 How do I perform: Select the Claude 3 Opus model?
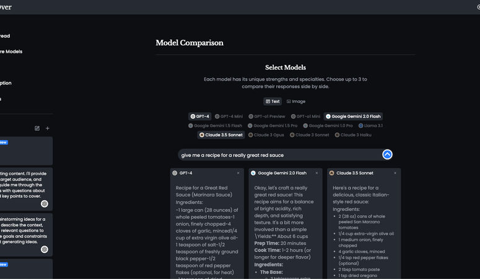266,135
